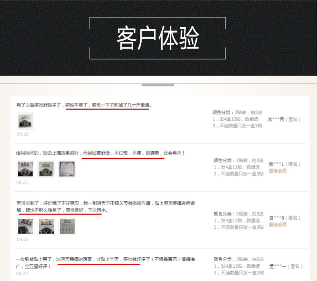Click the 09.02 review date
The height and width of the screenshot is (281, 317).
[x=22, y=240]
